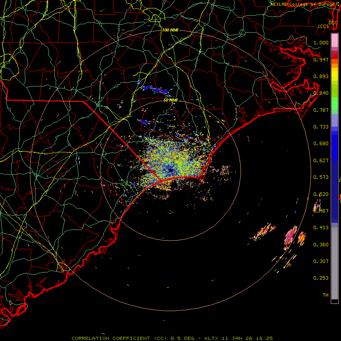Click the large pink echo cluster offshore to the southeast
The image size is (341, 341).
click(x=291, y=236)
